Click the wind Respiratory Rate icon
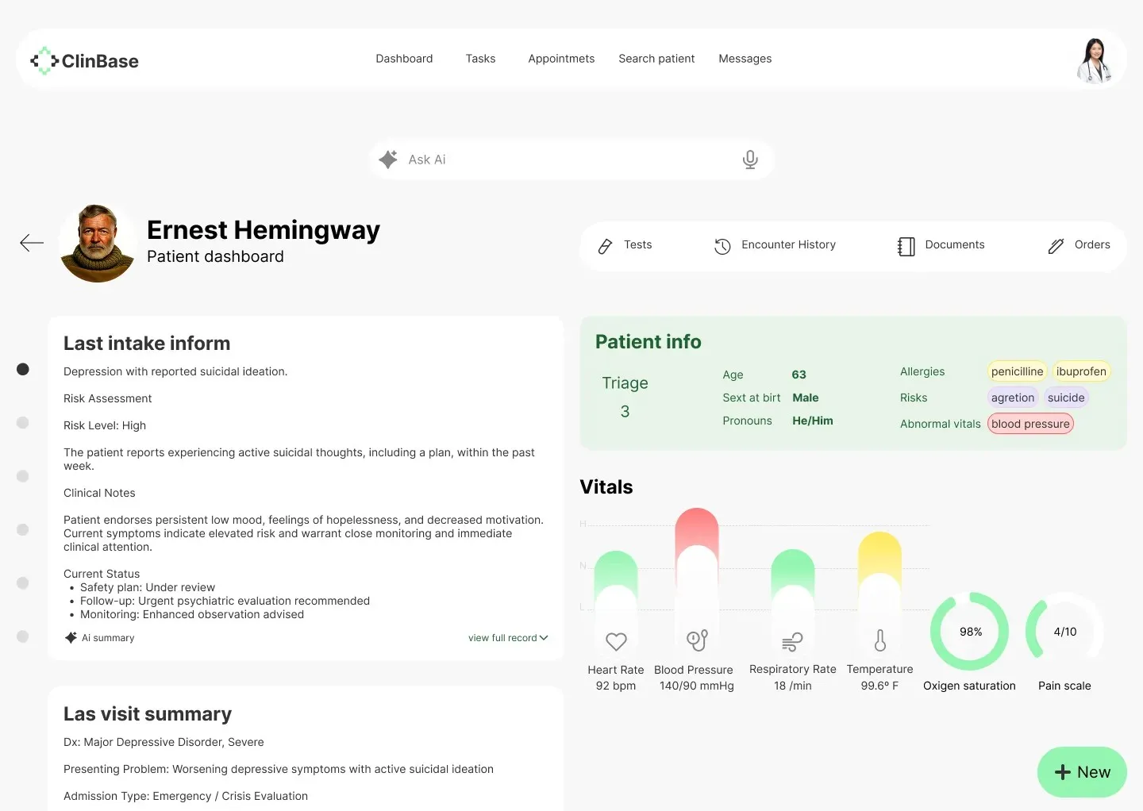Viewport: 1143px width, 811px height. (x=792, y=641)
